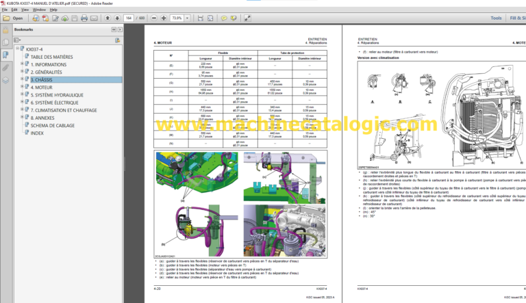Toggle the Bookmarks panel icon
The image size is (526, 303).
5,55
